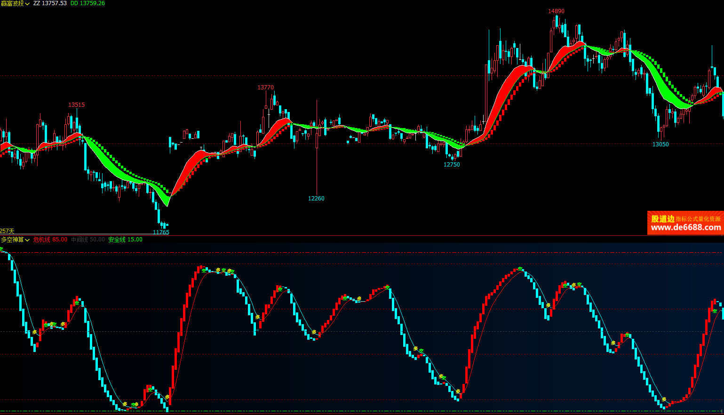Click the 13050 low price marker

tap(660, 144)
